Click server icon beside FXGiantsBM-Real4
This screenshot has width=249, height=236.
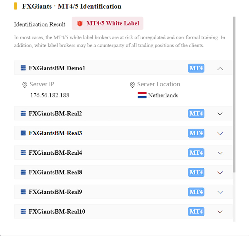tap(23, 153)
